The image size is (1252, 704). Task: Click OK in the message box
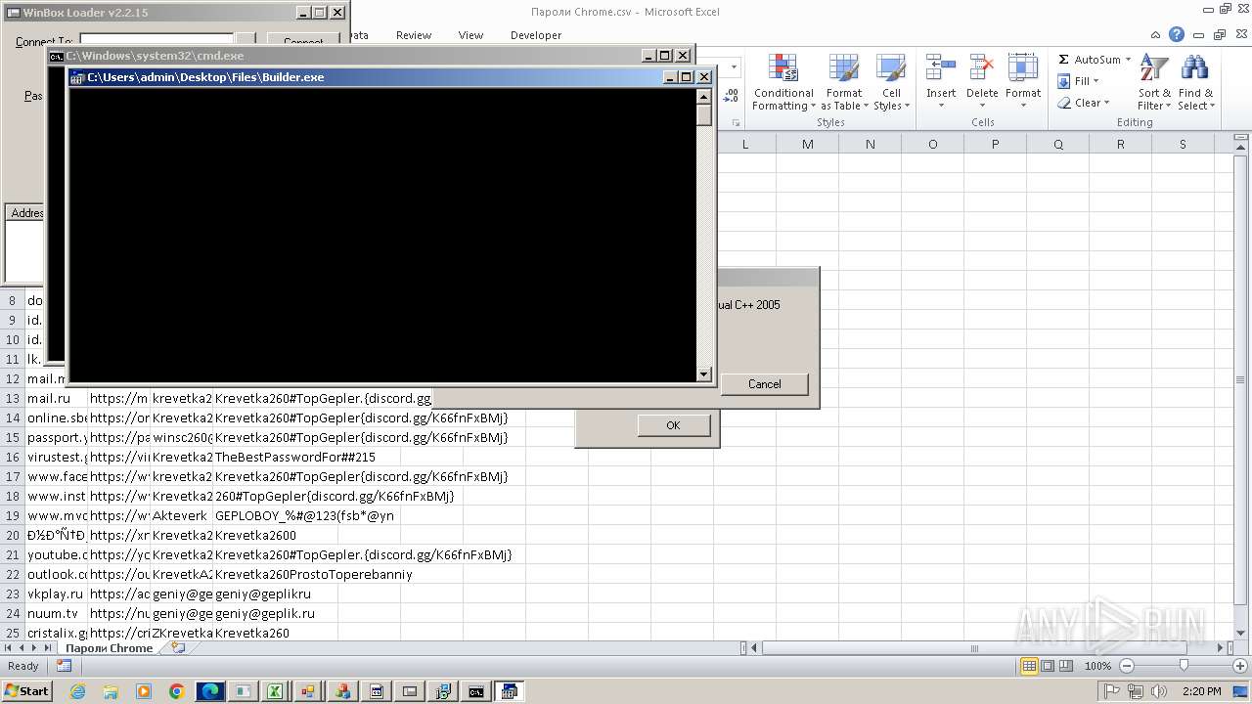(x=673, y=425)
